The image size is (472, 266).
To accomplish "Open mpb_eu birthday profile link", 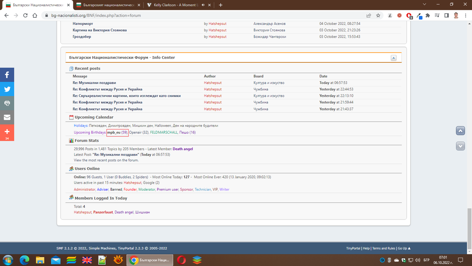I will coord(114,132).
